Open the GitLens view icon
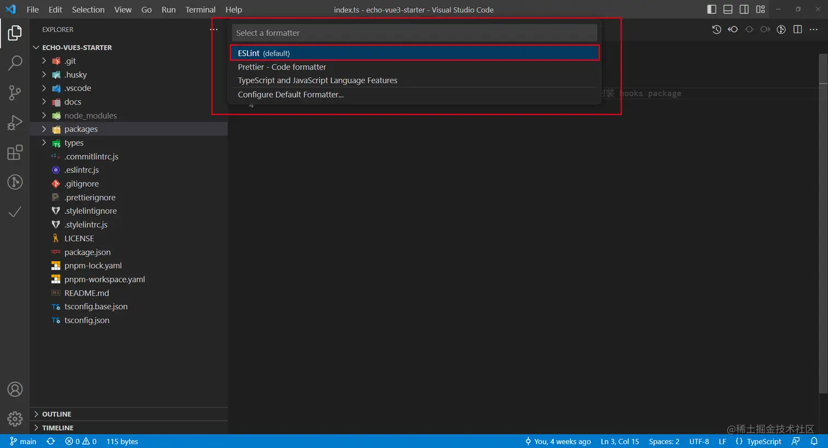This screenshot has width=828, height=448. point(15,182)
